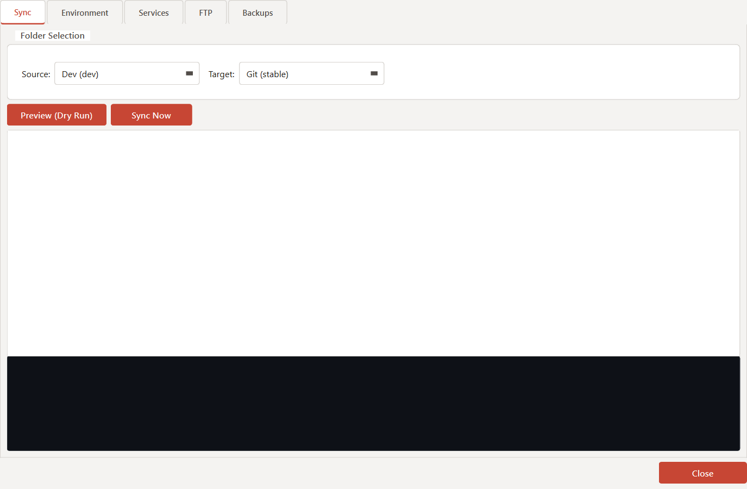
Task: Run a Preview (Dry Run)
Action: click(57, 115)
